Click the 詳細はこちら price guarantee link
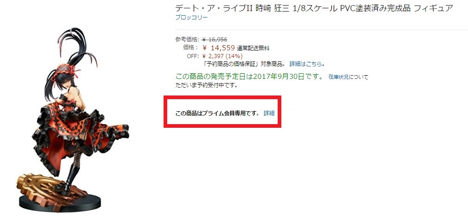This screenshot has height=221, width=468. [x=306, y=64]
